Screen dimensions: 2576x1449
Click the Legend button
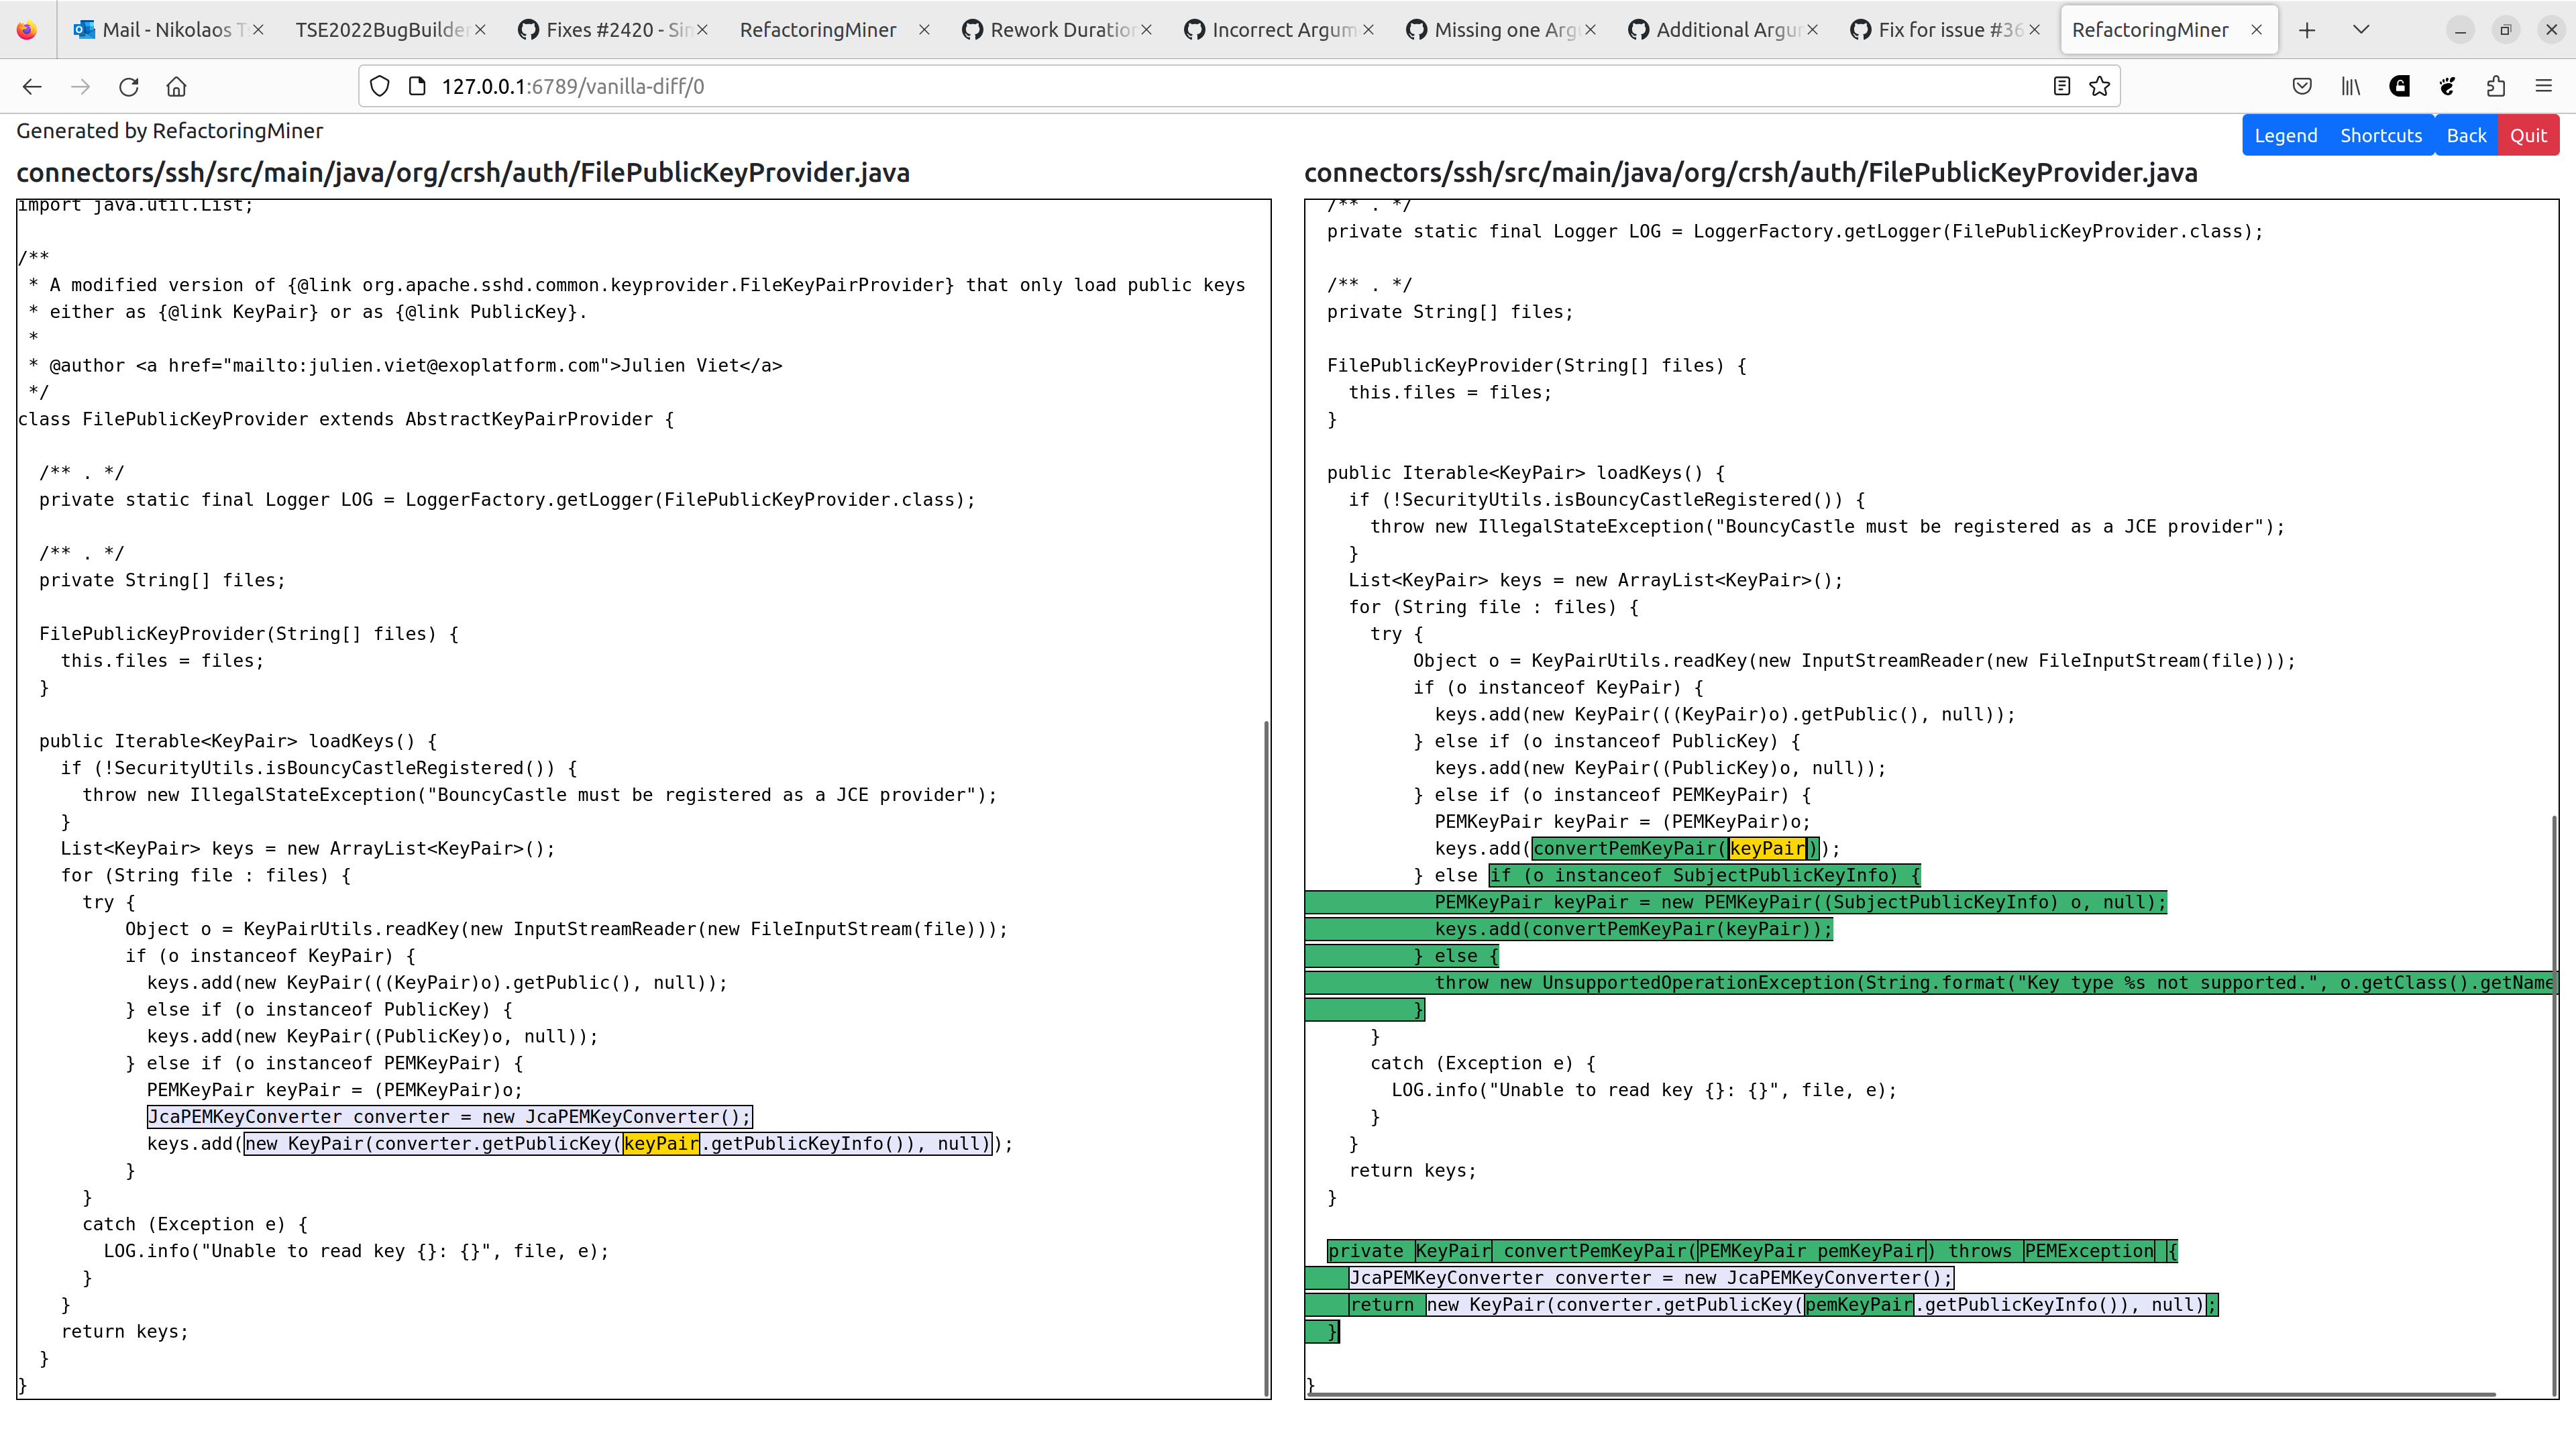2286,135
